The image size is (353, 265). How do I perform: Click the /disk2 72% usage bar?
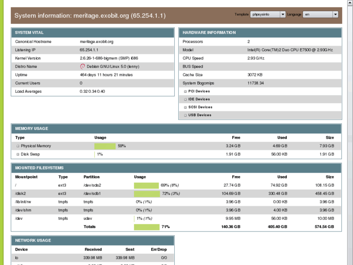[x=147, y=194]
